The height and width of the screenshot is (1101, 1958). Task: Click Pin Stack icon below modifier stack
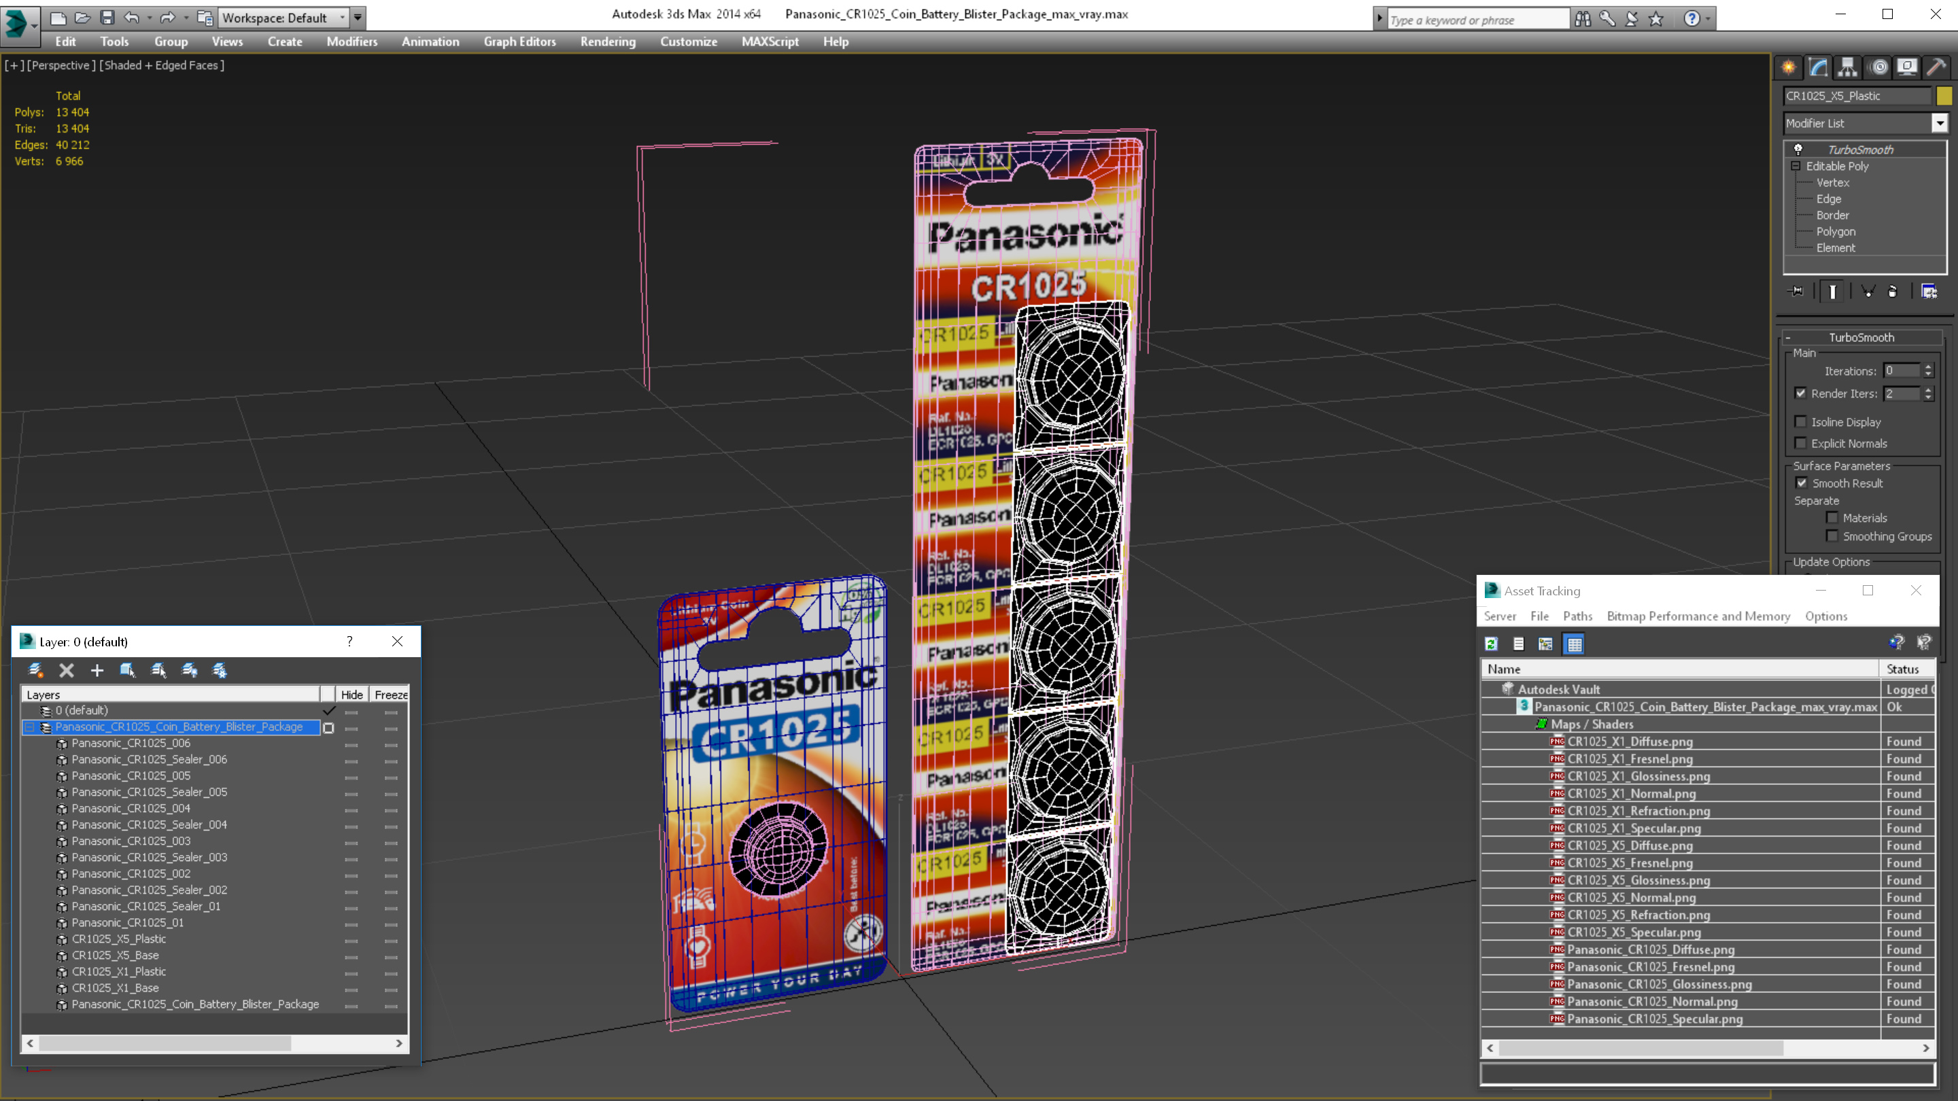(x=1796, y=291)
